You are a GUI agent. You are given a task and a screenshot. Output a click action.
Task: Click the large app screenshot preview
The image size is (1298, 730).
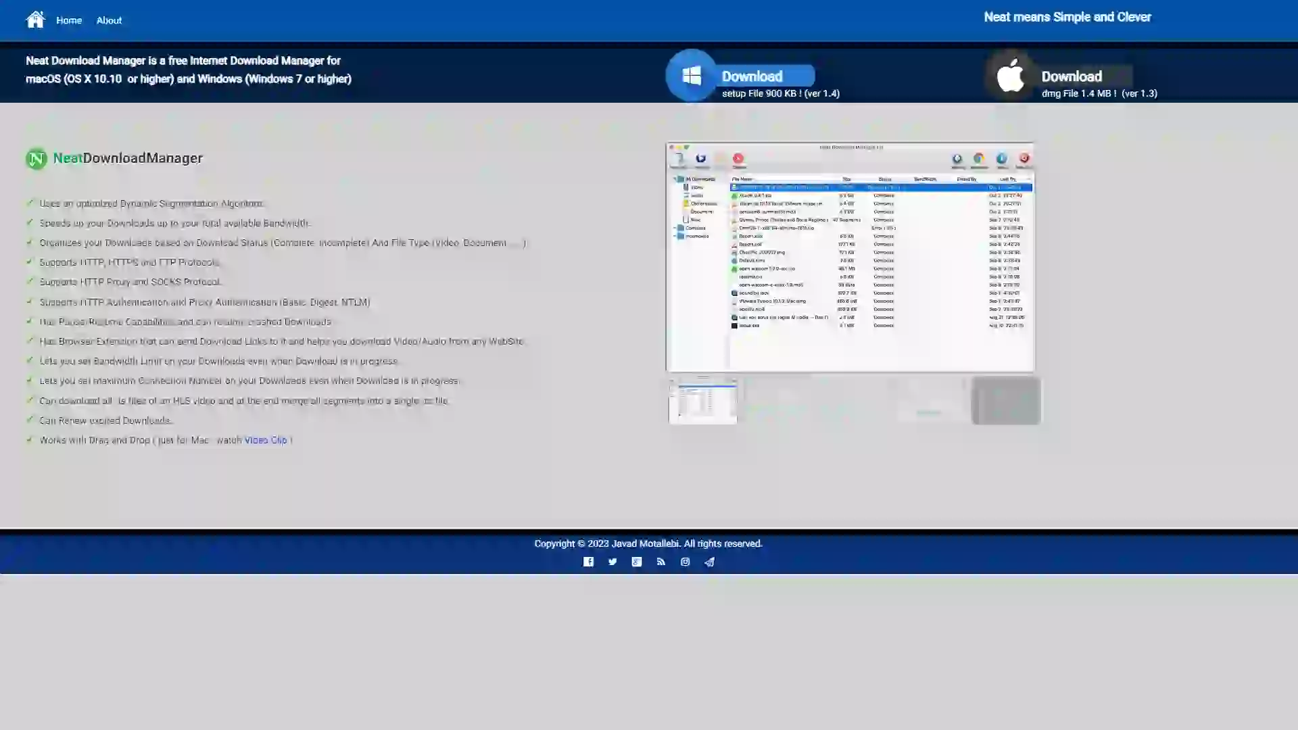pos(850,257)
